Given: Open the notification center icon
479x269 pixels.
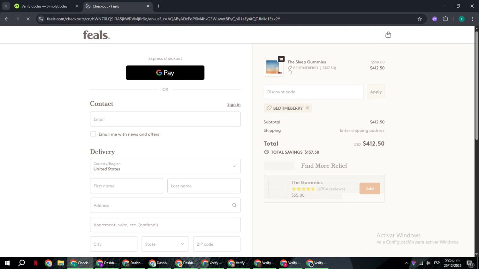Looking at the screenshot, I should coord(470,263).
